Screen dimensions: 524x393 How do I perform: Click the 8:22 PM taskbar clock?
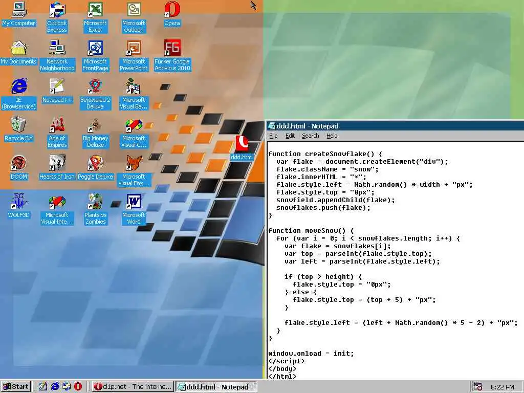503,387
